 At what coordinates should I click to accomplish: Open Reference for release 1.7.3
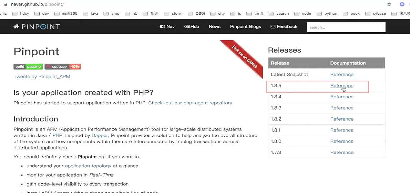(x=342, y=152)
